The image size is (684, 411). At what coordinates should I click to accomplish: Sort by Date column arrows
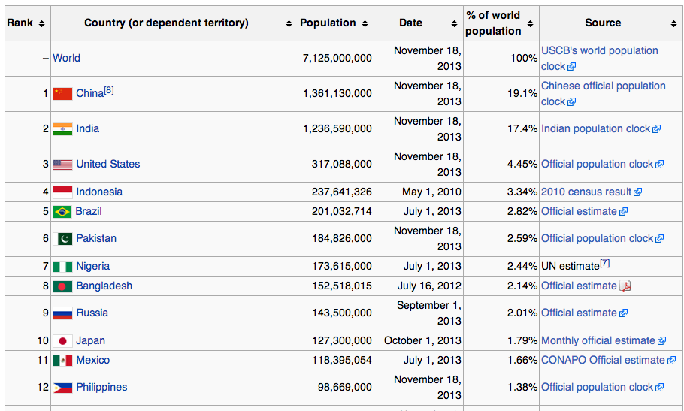coord(455,24)
